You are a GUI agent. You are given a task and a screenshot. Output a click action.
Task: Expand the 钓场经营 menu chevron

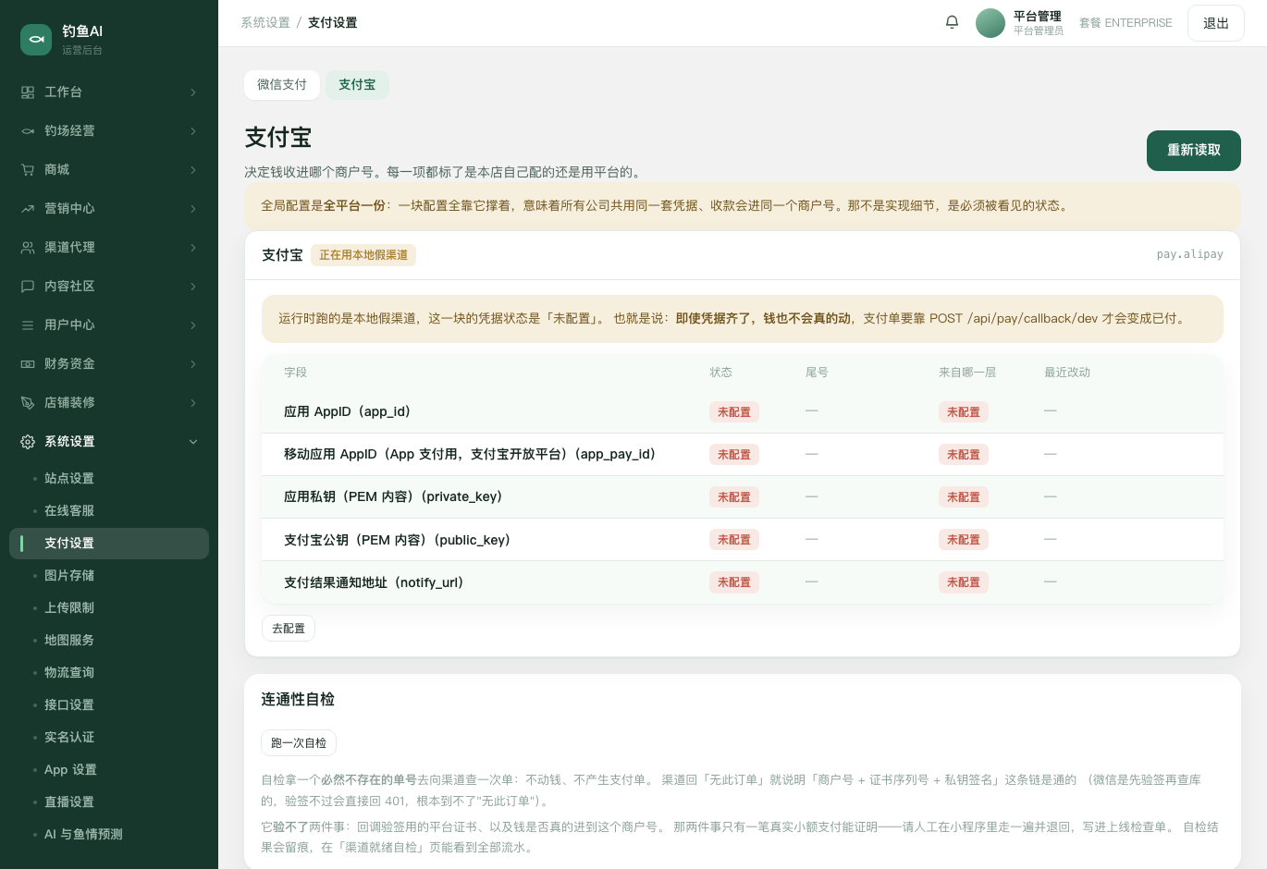(x=193, y=131)
